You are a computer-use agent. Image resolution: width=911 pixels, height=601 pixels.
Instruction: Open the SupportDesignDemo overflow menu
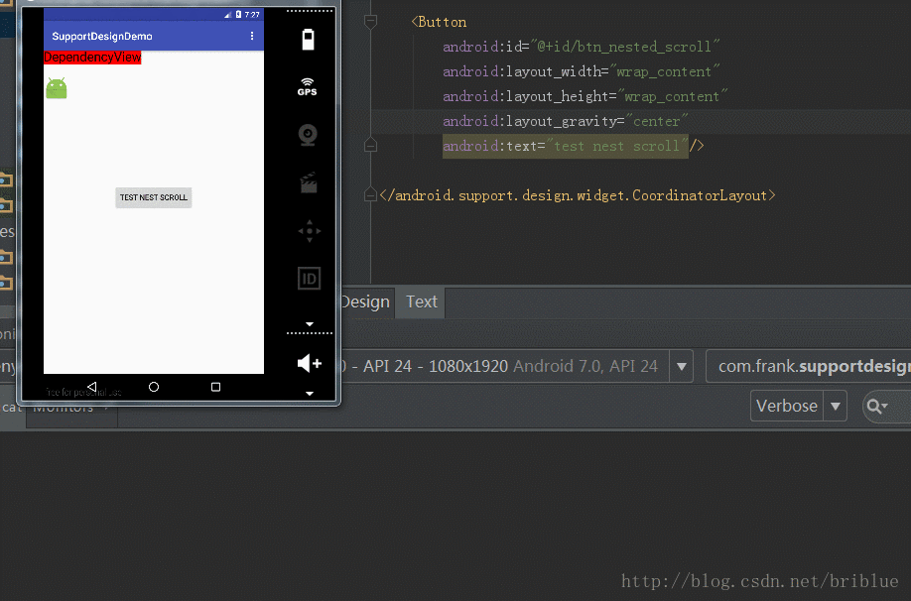tap(252, 36)
